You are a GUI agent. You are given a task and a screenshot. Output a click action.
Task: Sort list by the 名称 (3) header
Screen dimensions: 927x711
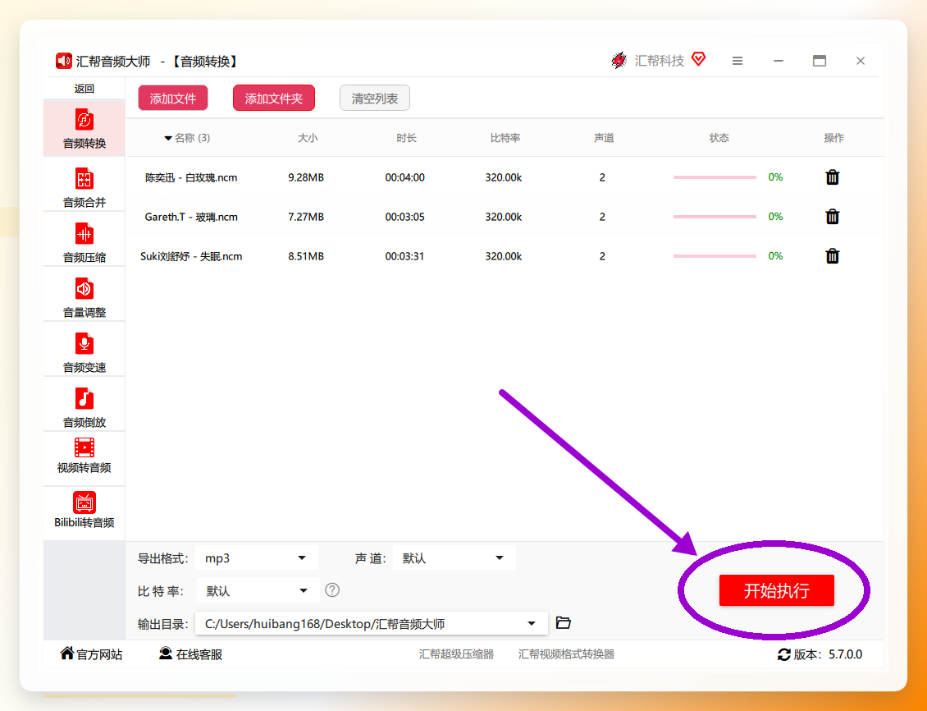[187, 138]
